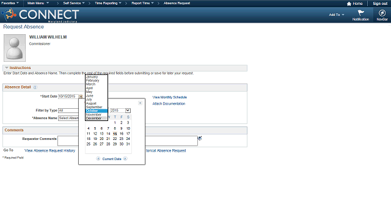Screen dimensions: 391x220
Task: Pick day 10 in the calendar
Action: click(x=128, y=128)
